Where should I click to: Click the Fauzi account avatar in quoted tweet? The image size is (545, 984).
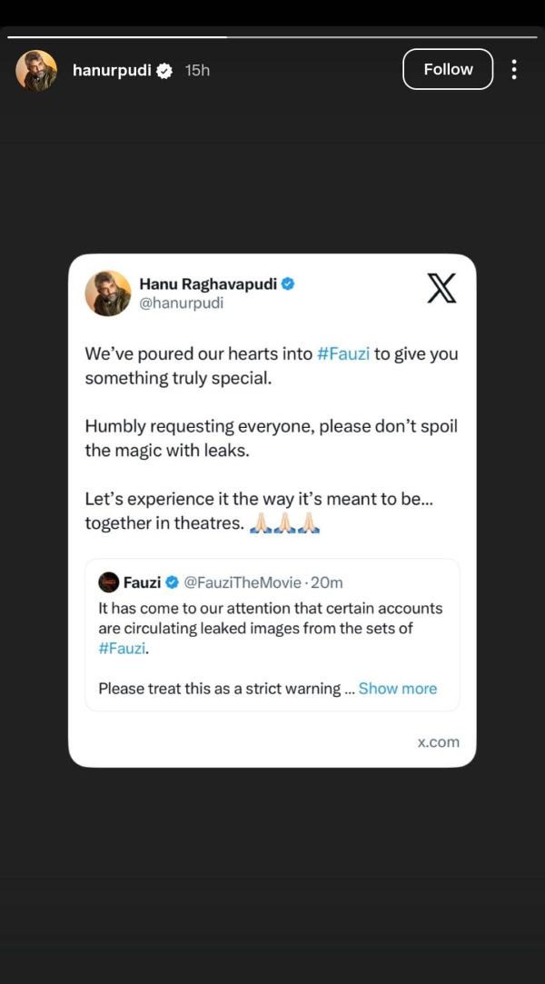(108, 582)
